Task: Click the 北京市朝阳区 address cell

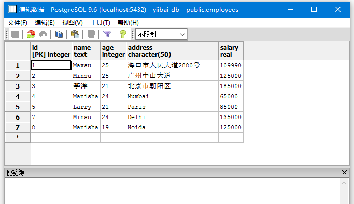Action: (x=172, y=86)
